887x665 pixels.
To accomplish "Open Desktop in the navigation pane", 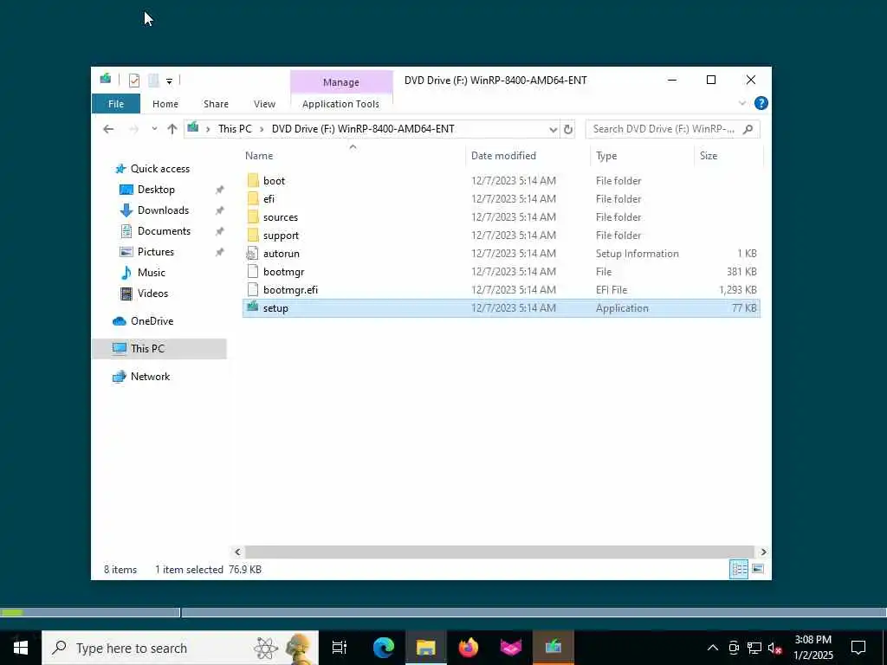I will pyautogui.click(x=156, y=190).
